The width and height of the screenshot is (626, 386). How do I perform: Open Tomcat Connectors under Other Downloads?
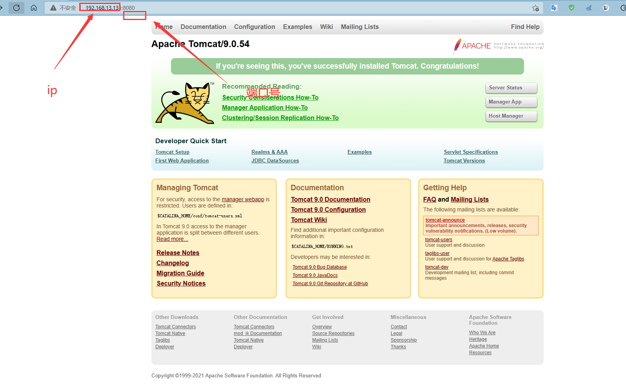(x=175, y=327)
